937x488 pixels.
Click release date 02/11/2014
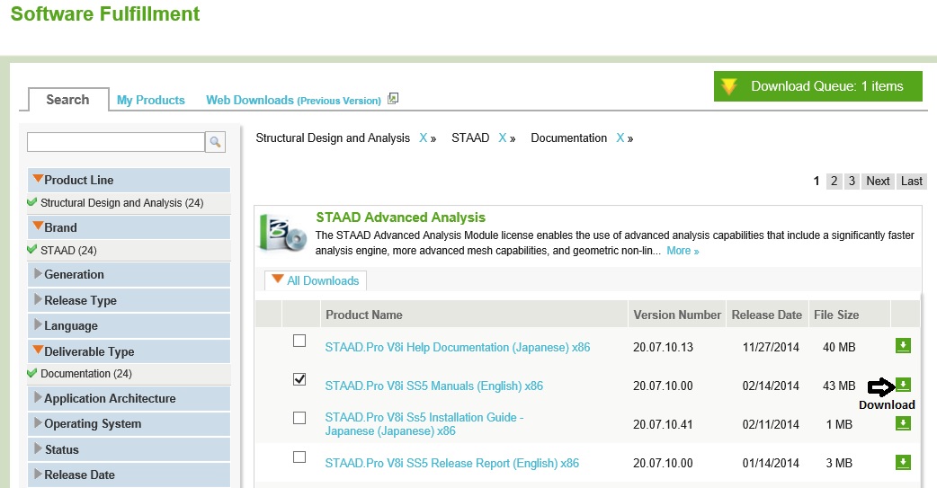tap(771, 425)
